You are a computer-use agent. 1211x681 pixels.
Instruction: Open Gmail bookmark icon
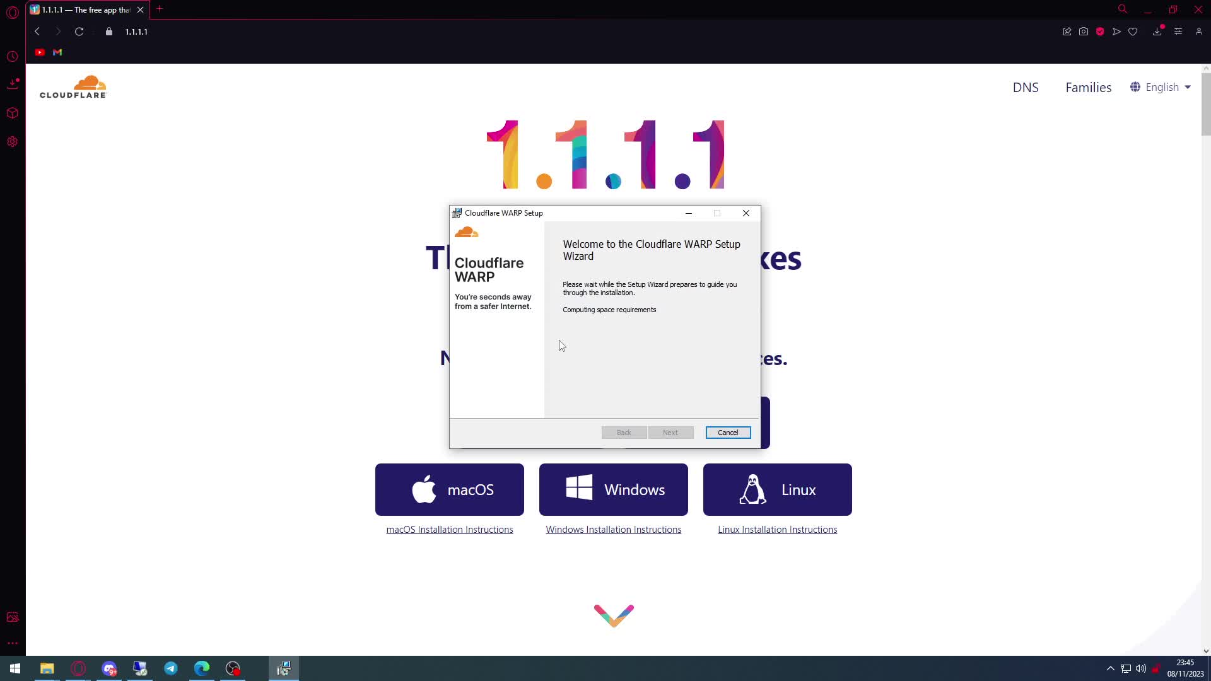point(57,52)
